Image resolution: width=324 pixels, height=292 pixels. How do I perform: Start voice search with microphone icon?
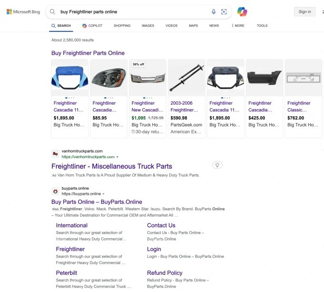[213, 12]
